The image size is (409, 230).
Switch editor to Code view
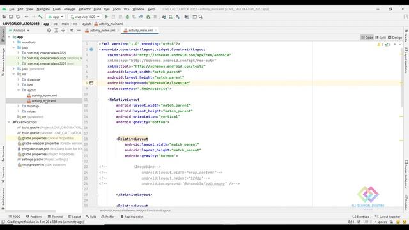[x=367, y=38]
